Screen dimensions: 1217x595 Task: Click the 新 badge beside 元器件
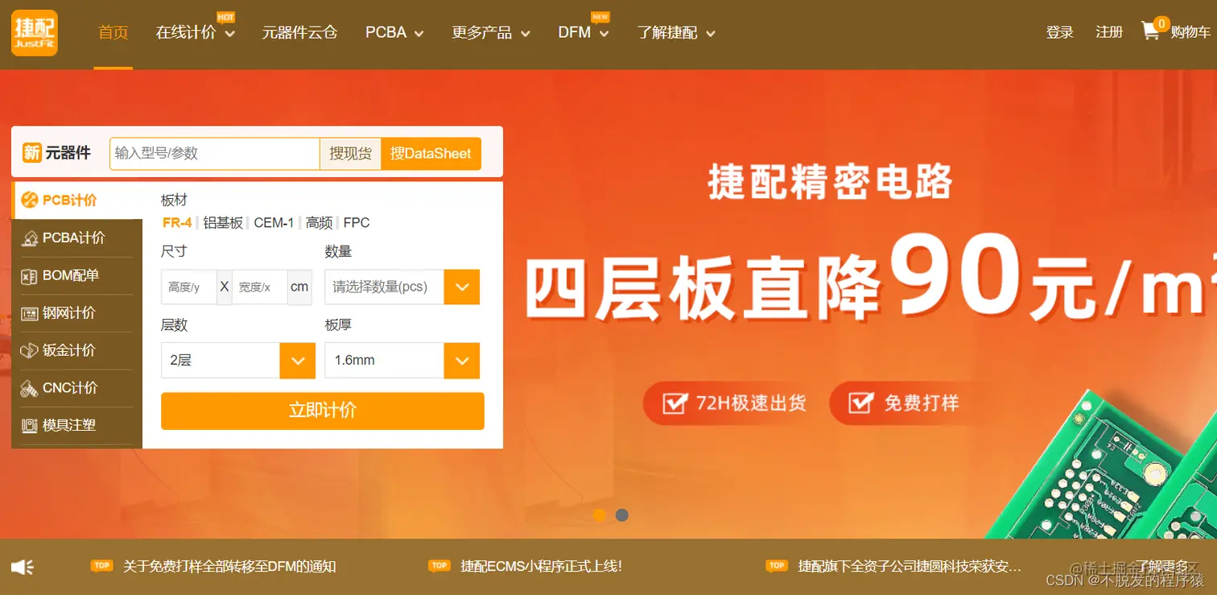[x=31, y=152]
